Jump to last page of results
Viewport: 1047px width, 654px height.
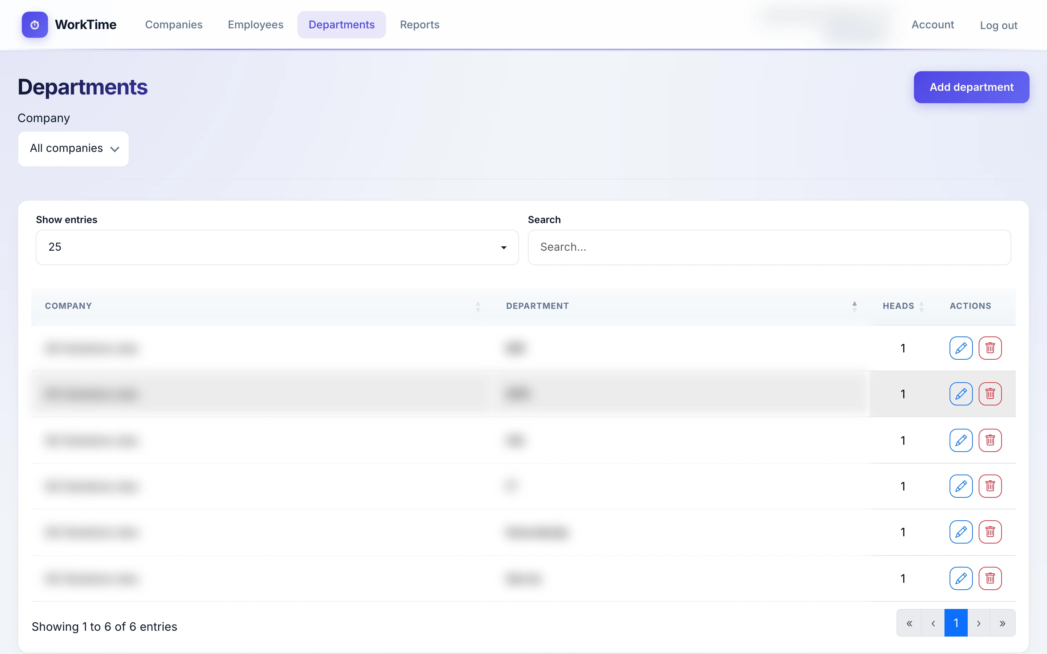(x=1002, y=623)
